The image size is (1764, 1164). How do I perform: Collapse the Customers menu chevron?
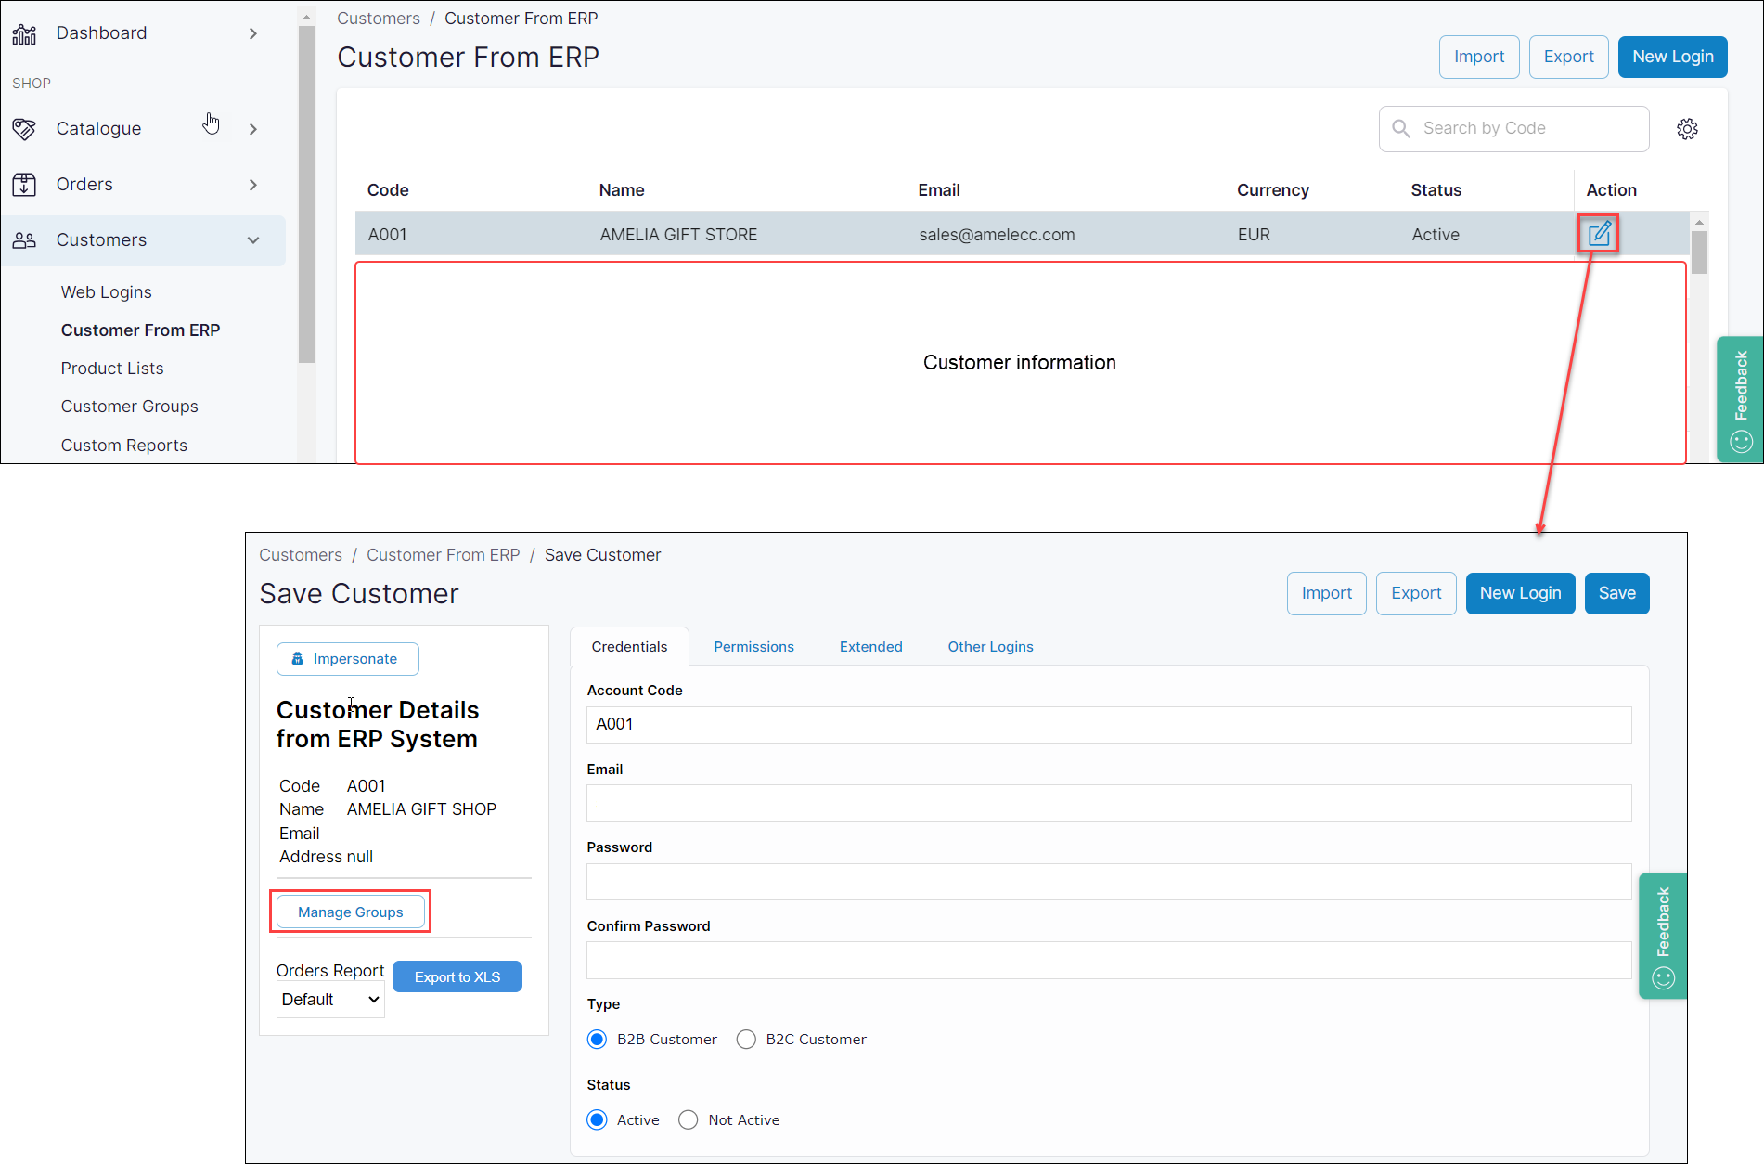pyautogui.click(x=253, y=240)
